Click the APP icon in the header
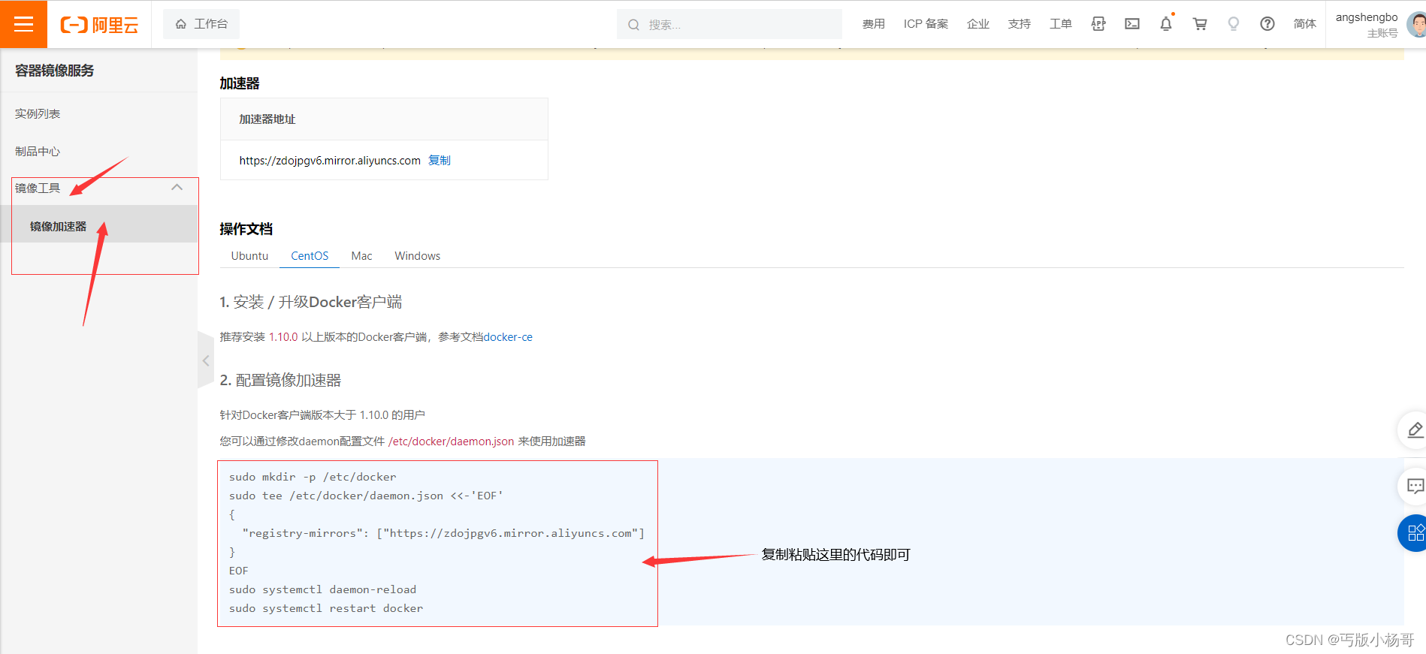The width and height of the screenshot is (1426, 654). tap(1098, 24)
